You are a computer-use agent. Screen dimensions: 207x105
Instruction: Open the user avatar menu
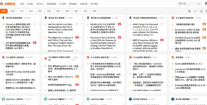pyautogui.click(x=206, y=4)
